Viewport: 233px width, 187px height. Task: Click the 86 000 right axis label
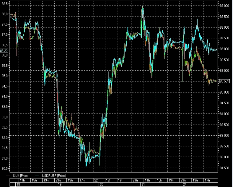[224, 71]
